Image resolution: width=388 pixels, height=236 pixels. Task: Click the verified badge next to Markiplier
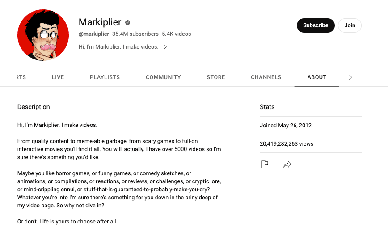tap(128, 22)
